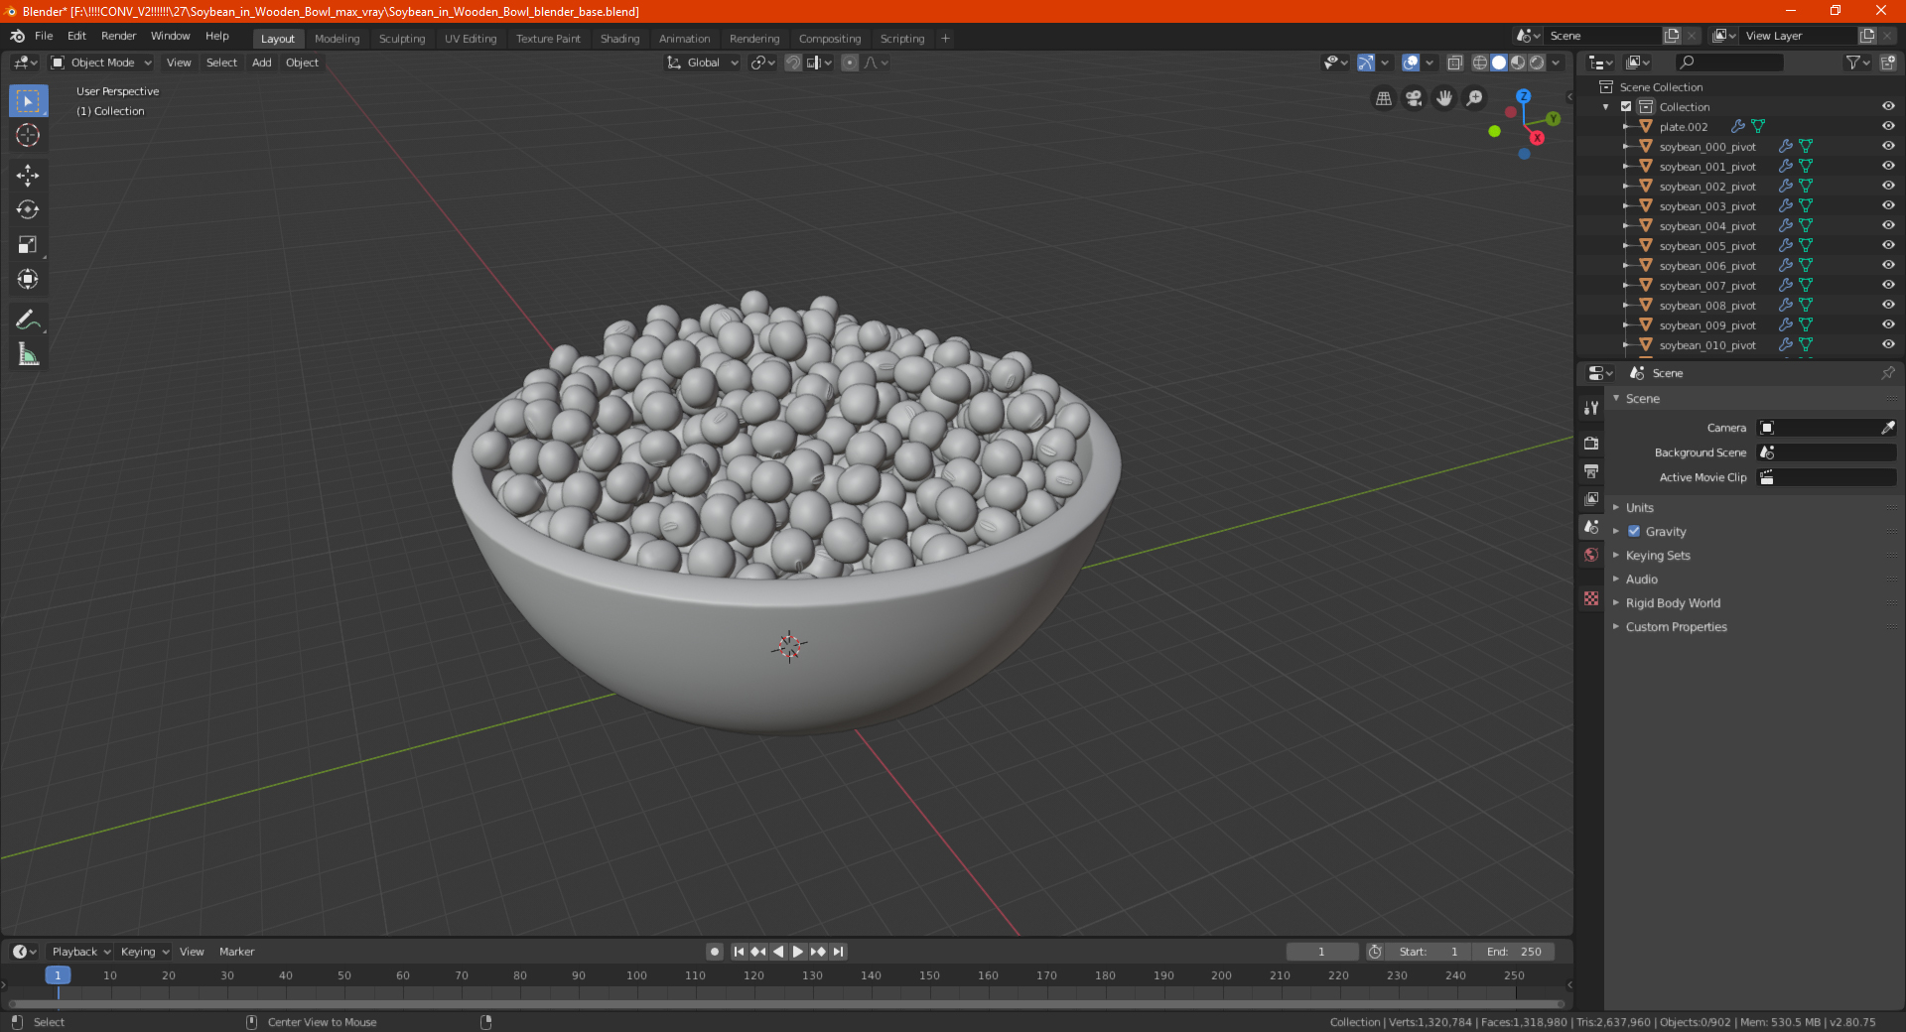Switch to wireframe viewport shading
The image size is (1906, 1032).
1480,63
